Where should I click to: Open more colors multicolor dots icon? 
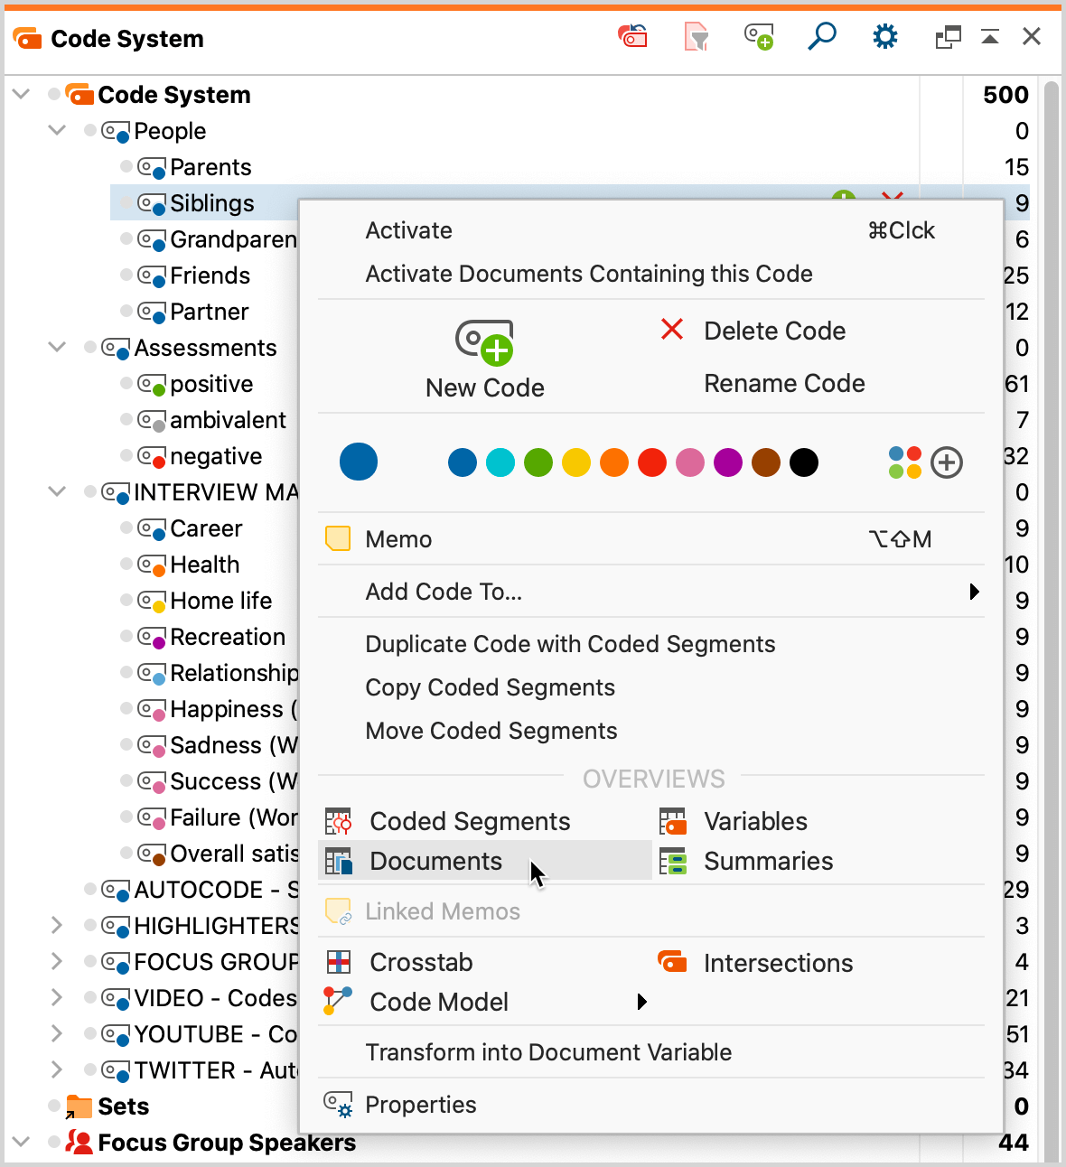pos(905,462)
